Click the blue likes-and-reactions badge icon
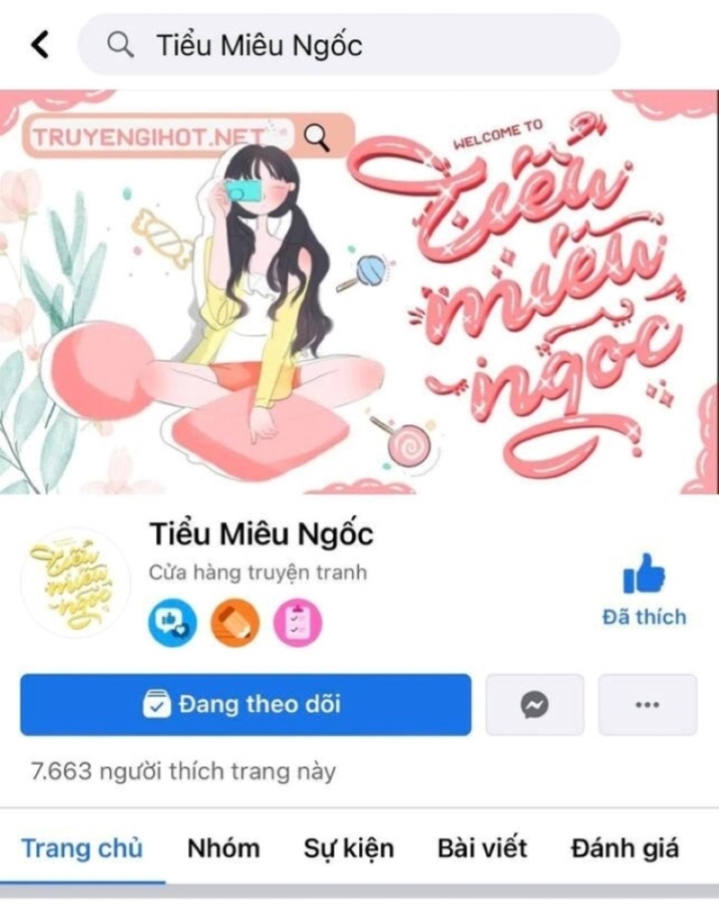 (173, 622)
